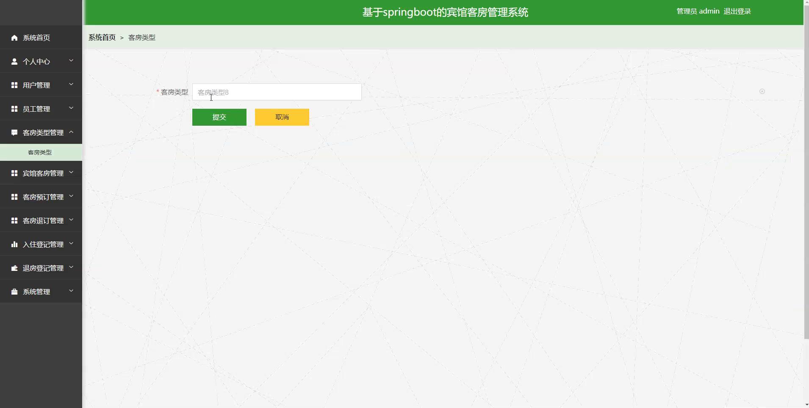Expand the 客房预订管理 chevron
Viewport: 809px width, 408px height.
click(x=71, y=196)
